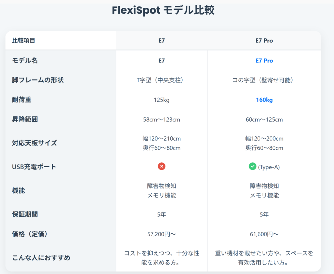The height and width of the screenshot is (274, 334).
Task: Click the 61,600円〜 price for E7 Pro
Action: (x=264, y=234)
